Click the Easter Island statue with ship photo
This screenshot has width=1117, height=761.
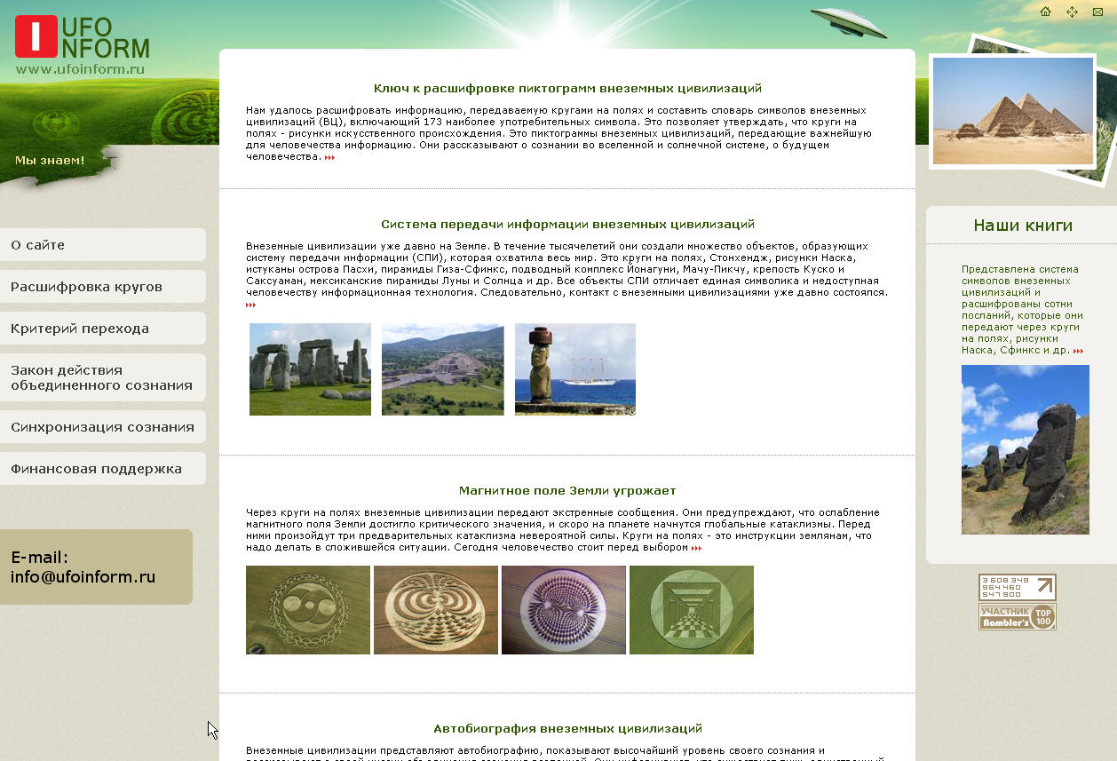point(575,369)
